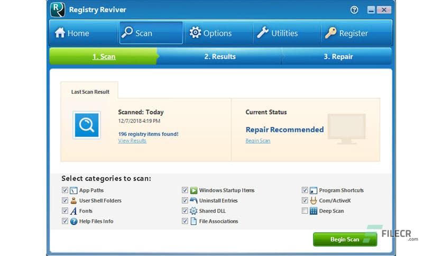Toggle the Com/ActiveX checkbox
Image resolution: width=442 pixels, height=256 pixels.
tap(305, 200)
